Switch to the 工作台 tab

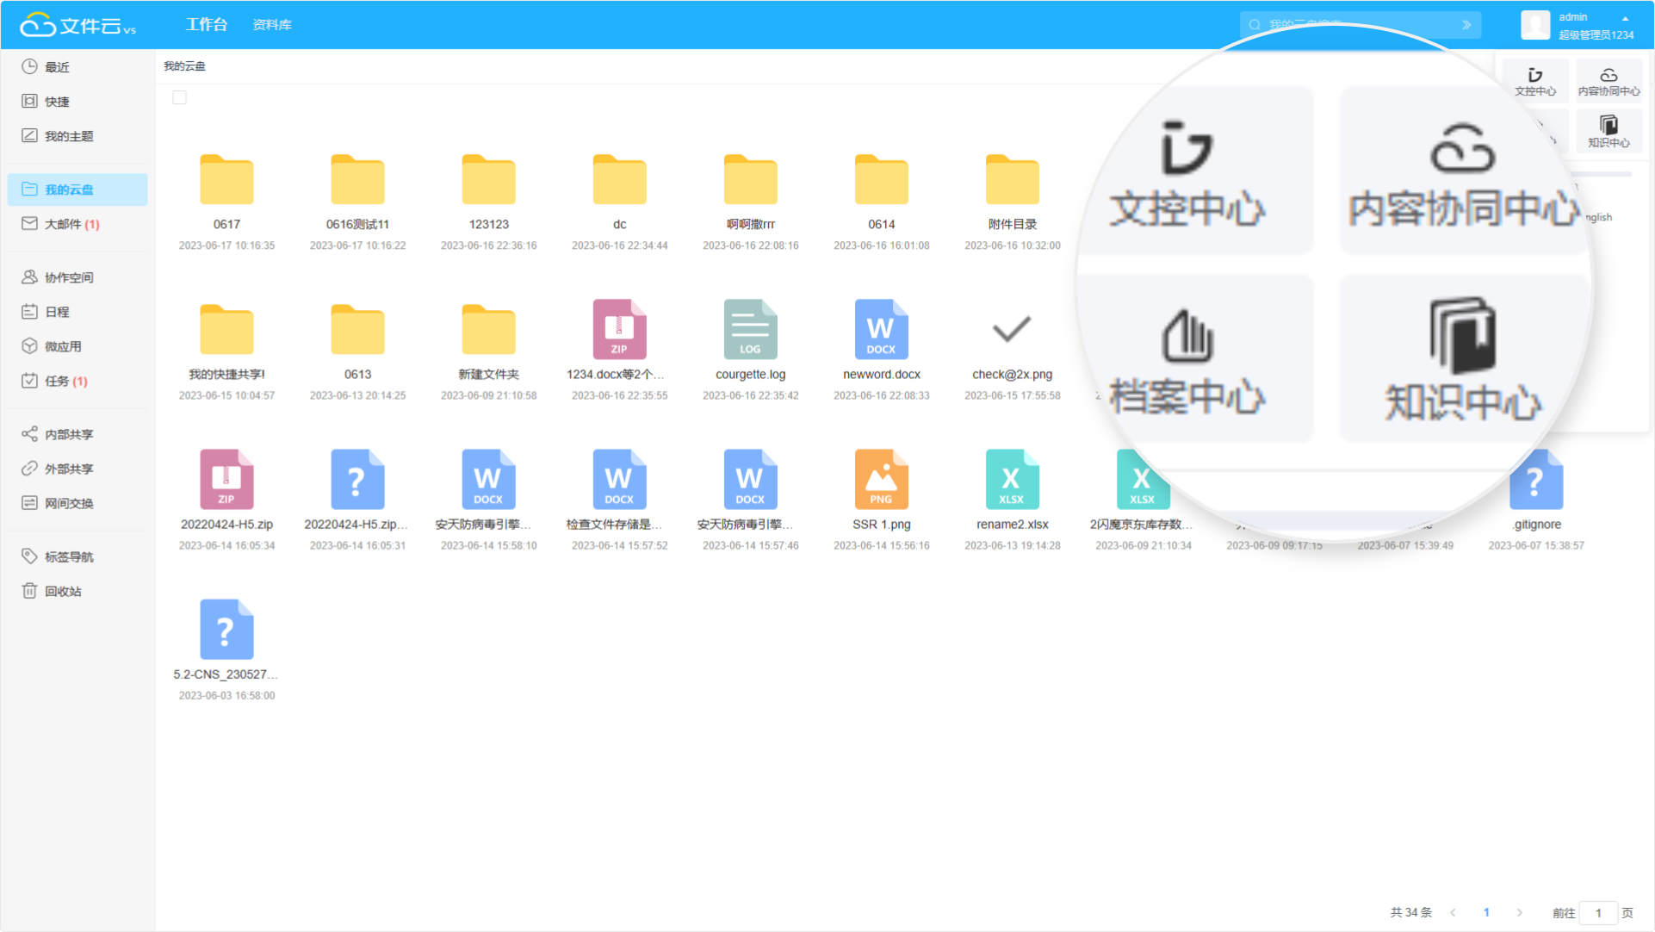coord(206,24)
